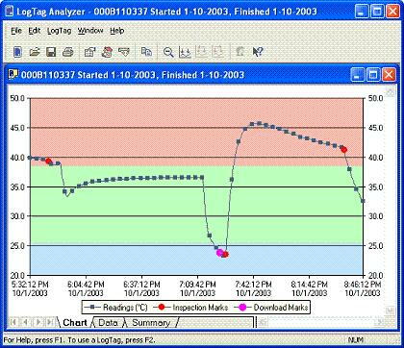Viewport: 404px width, 348px height.
Task: Click the first-tab scroll arrow
Action: pos(13,322)
